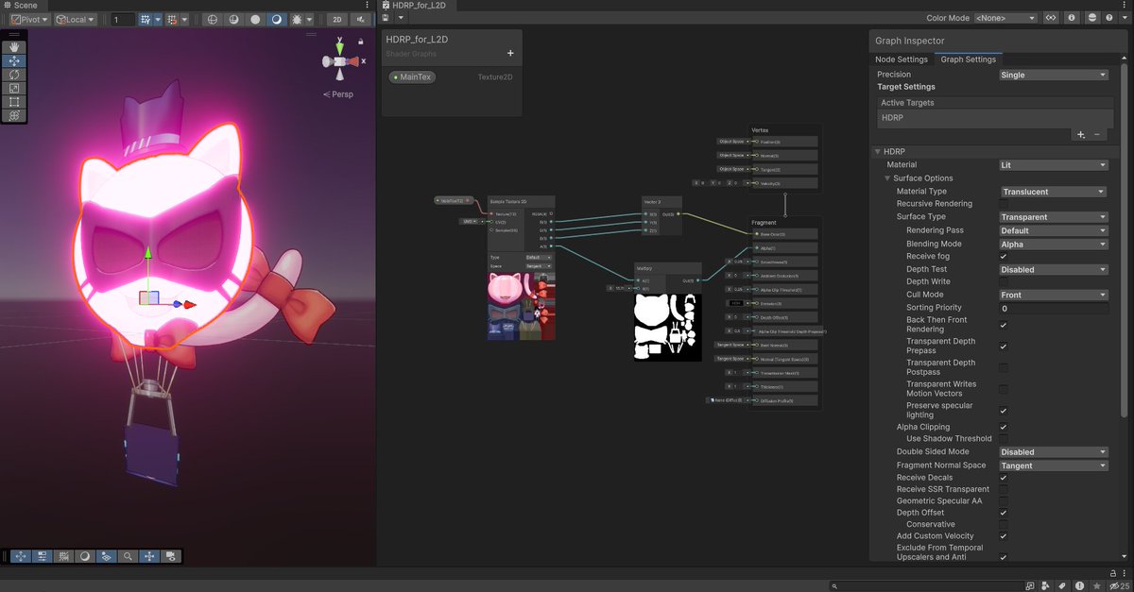Open Scene tab options menu
This screenshot has width=1134, height=592.
pyautogui.click(x=365, y=5)
